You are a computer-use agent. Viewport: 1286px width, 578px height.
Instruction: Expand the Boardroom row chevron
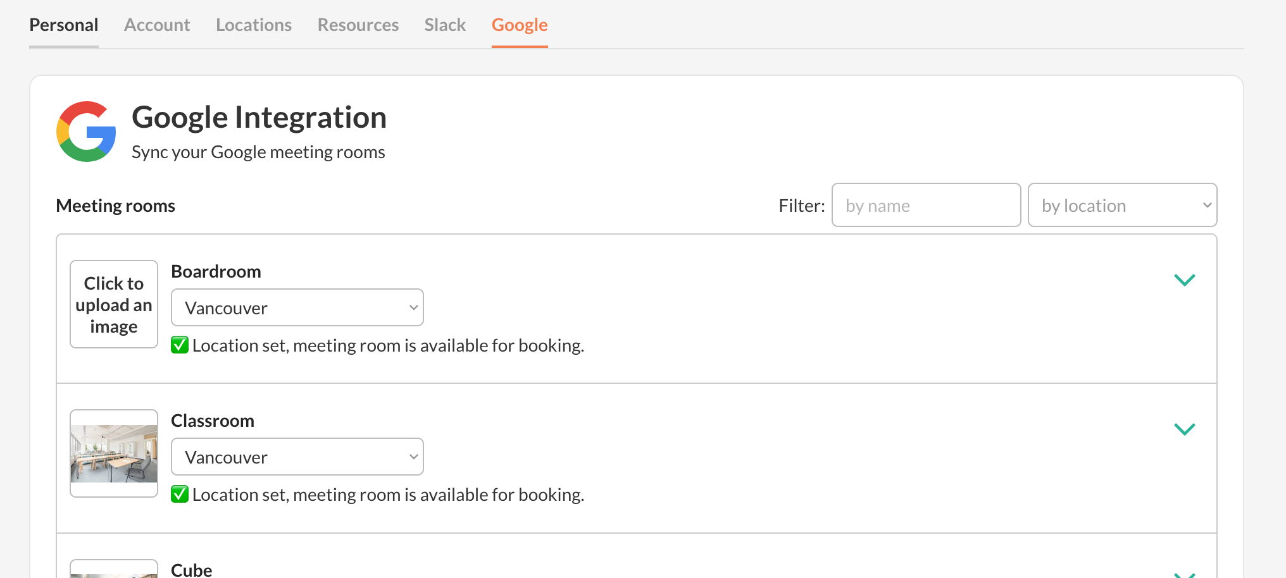pyautogui.click(x=1184, y=280)
